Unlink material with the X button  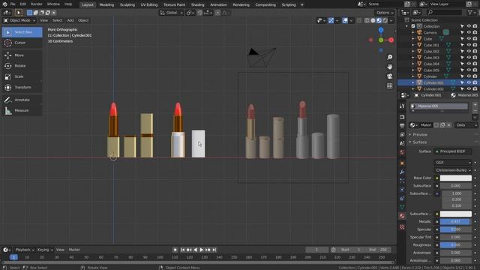[448, 125]
